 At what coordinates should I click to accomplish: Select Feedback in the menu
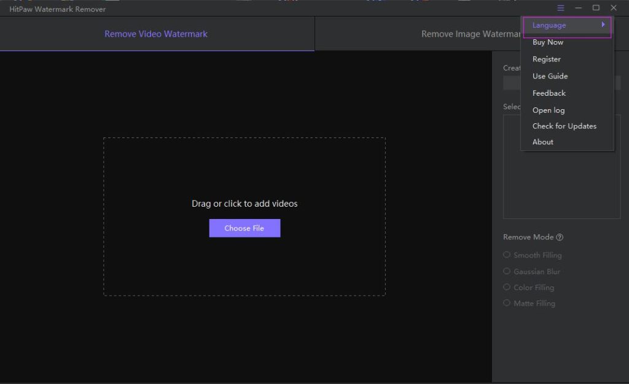(549, 93)
